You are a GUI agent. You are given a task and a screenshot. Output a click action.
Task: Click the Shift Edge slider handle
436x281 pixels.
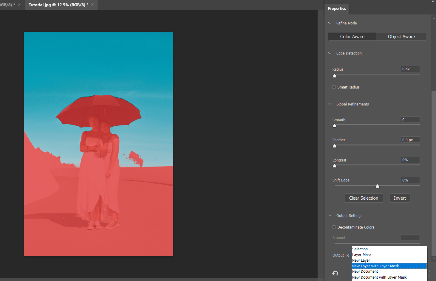pos(377,186)
